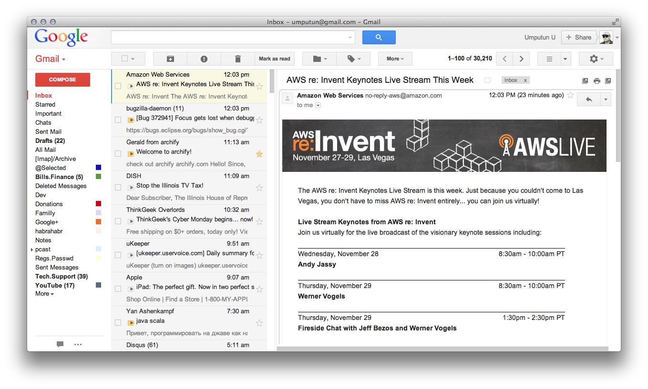
Task: Click the reply arrow button
Action: (x=589, y=100)
